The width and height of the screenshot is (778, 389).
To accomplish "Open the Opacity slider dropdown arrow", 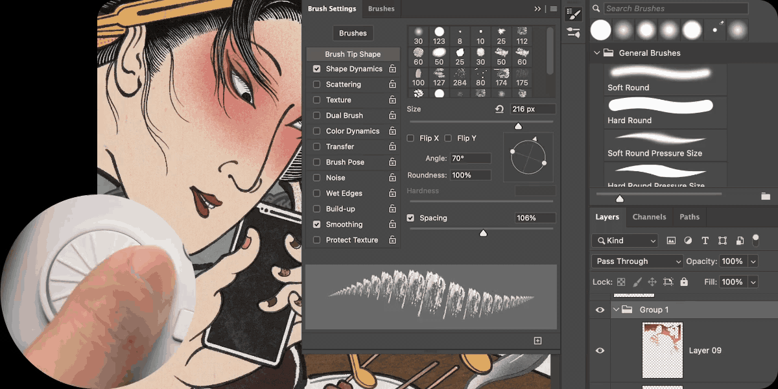I will [753, 261].
